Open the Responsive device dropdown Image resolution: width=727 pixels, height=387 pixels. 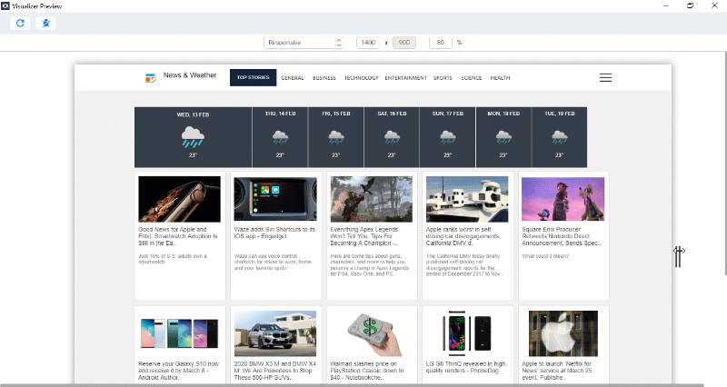point(304,43)
